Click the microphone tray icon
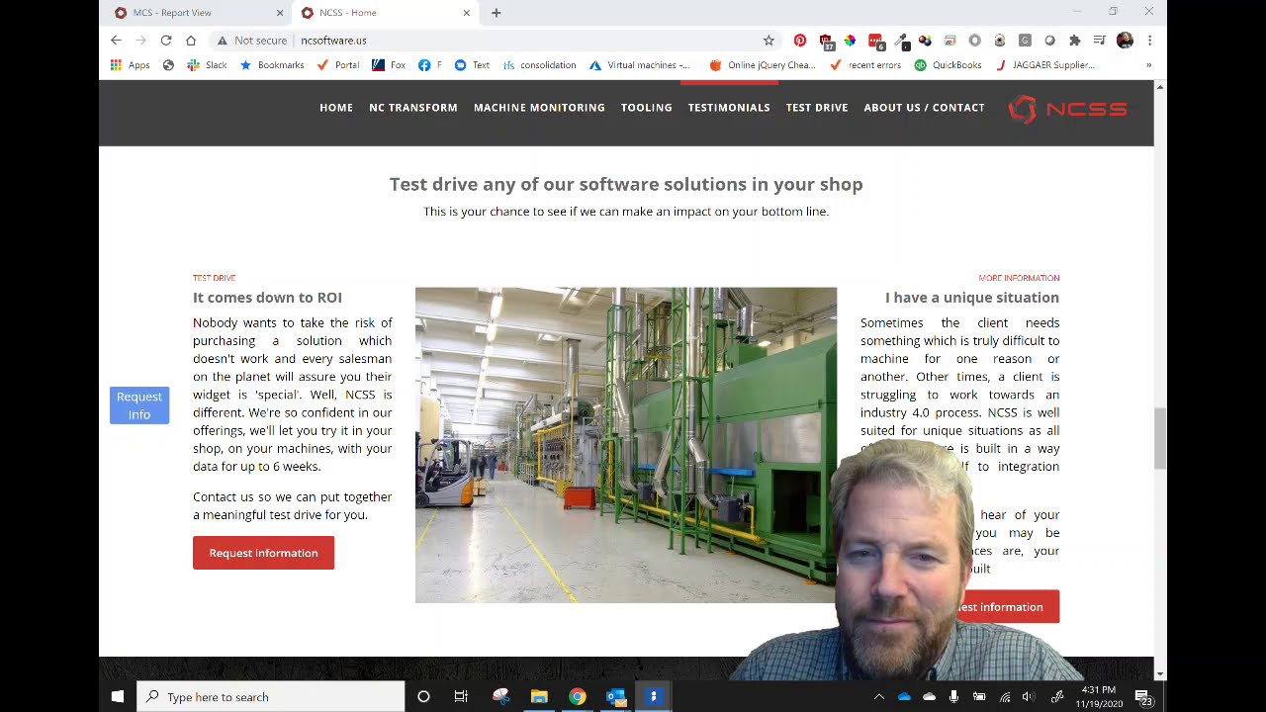The width and height of the screenshot is (1266, 712). click(953, 697)
